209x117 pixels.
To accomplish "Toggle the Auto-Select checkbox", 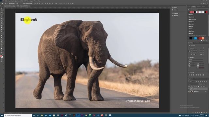I will click(x=9, y=4).
